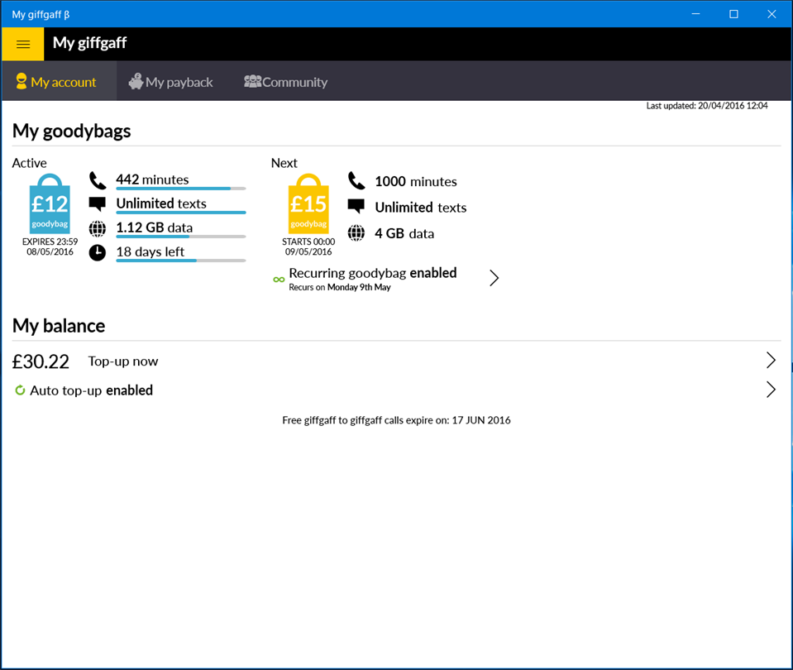
Task: Expand Recurring goodybag settings chevron
Action: click(x=494, y=278)
